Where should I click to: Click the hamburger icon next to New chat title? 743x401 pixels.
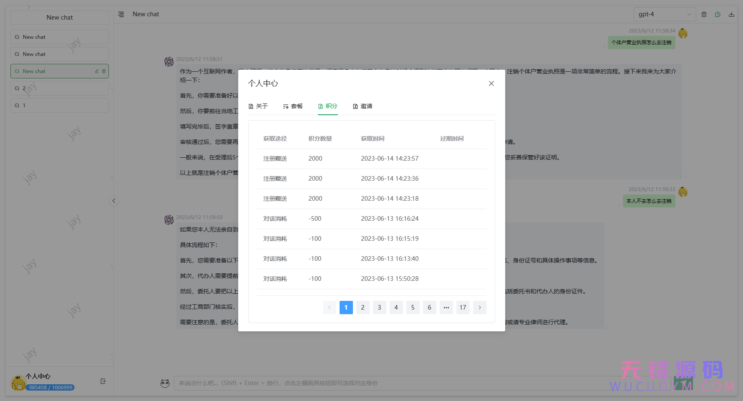121,14
